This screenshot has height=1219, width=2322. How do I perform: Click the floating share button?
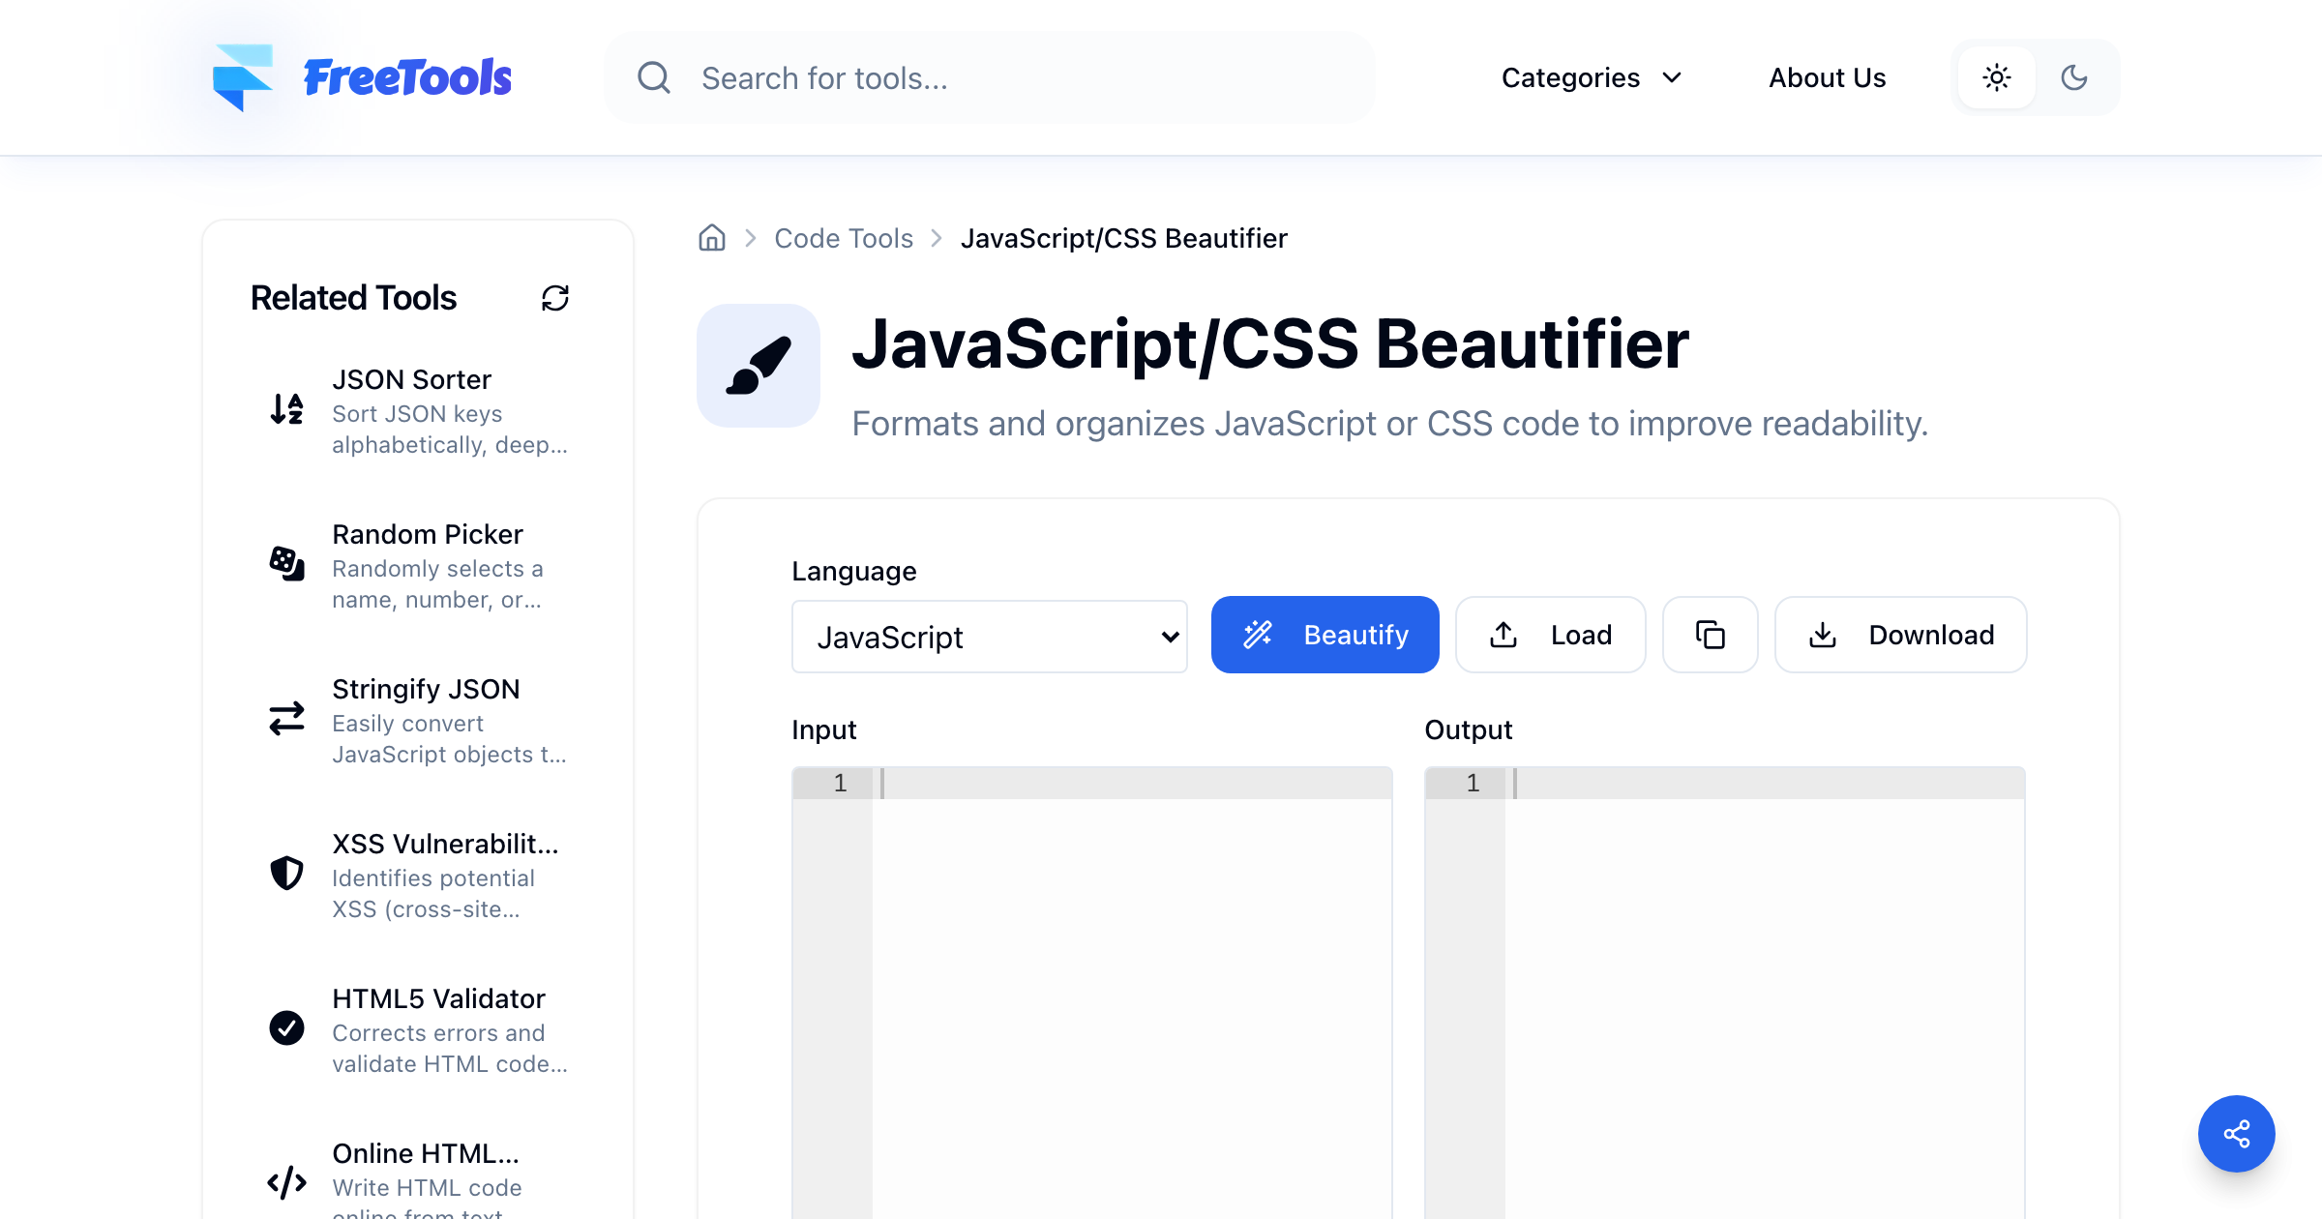[x=2237, y=1134]
